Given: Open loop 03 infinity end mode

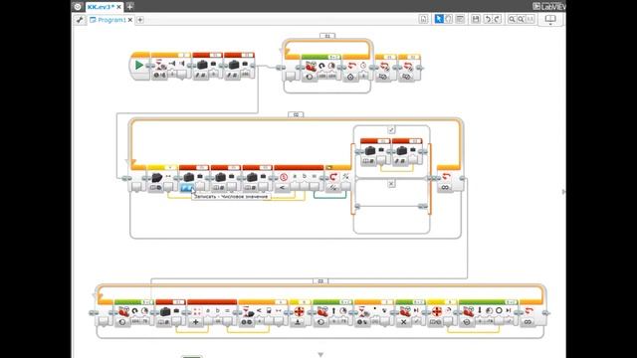Looking at the screenshot, I should tap(528, 322).
